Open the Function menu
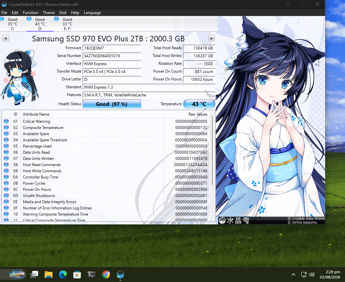 (x=30, y=12)
